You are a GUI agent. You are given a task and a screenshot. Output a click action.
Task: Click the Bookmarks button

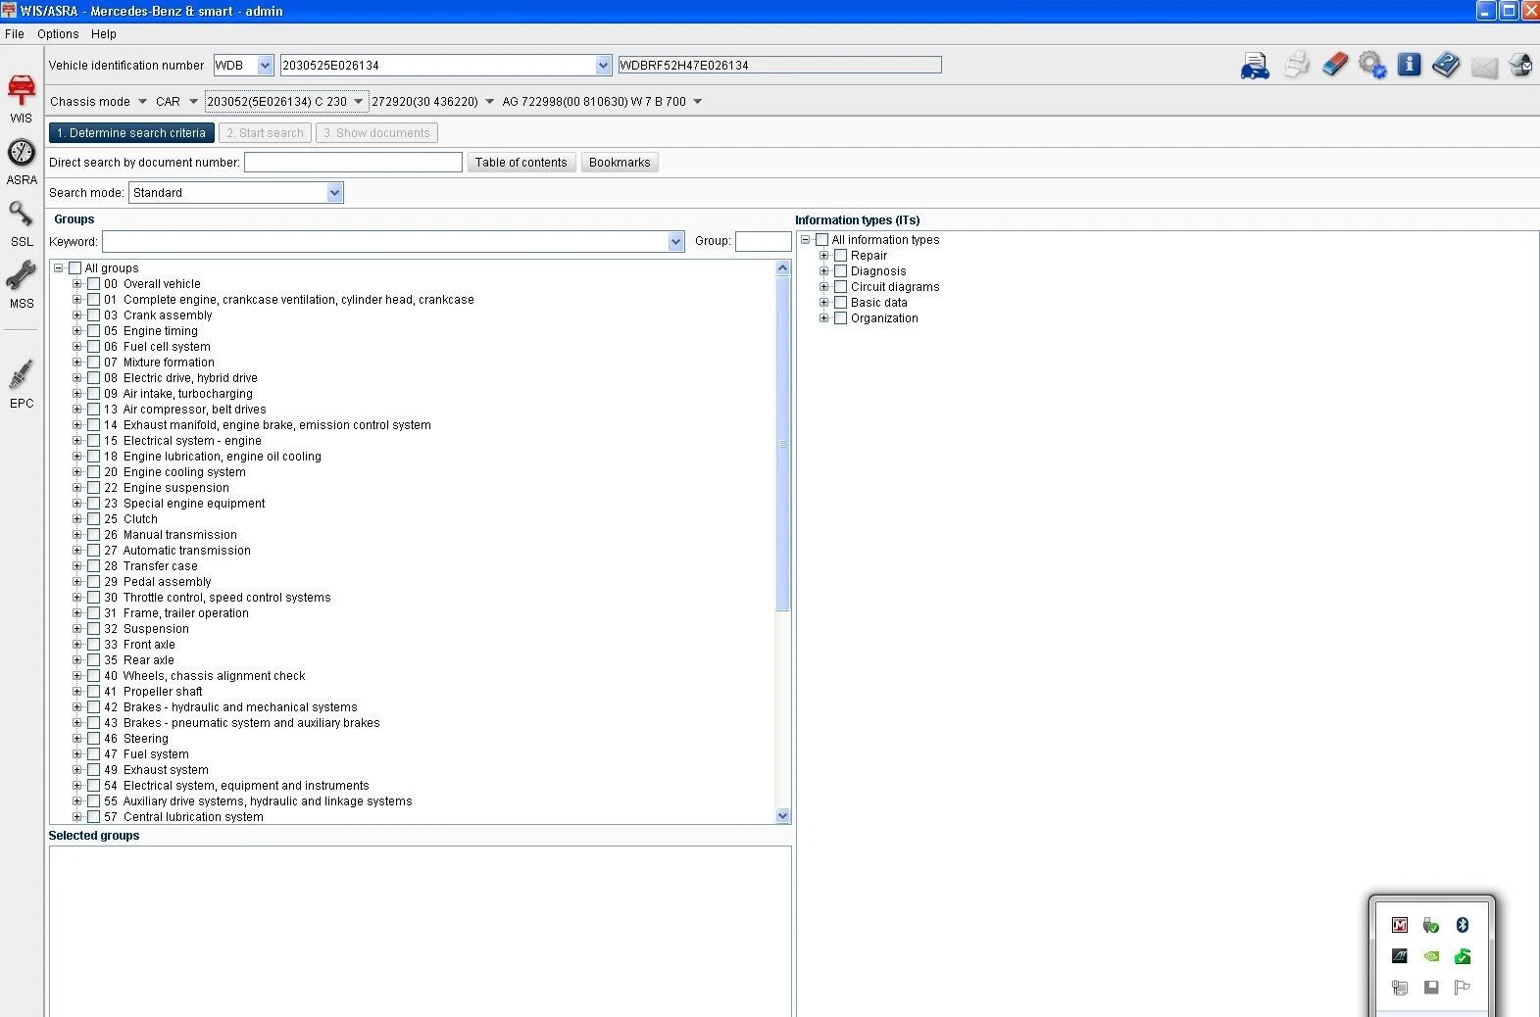(x=620, y=163)
